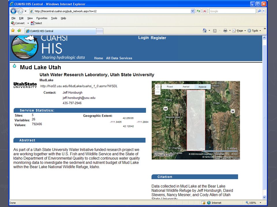Open Favorites Center star icon

[13, 30]
